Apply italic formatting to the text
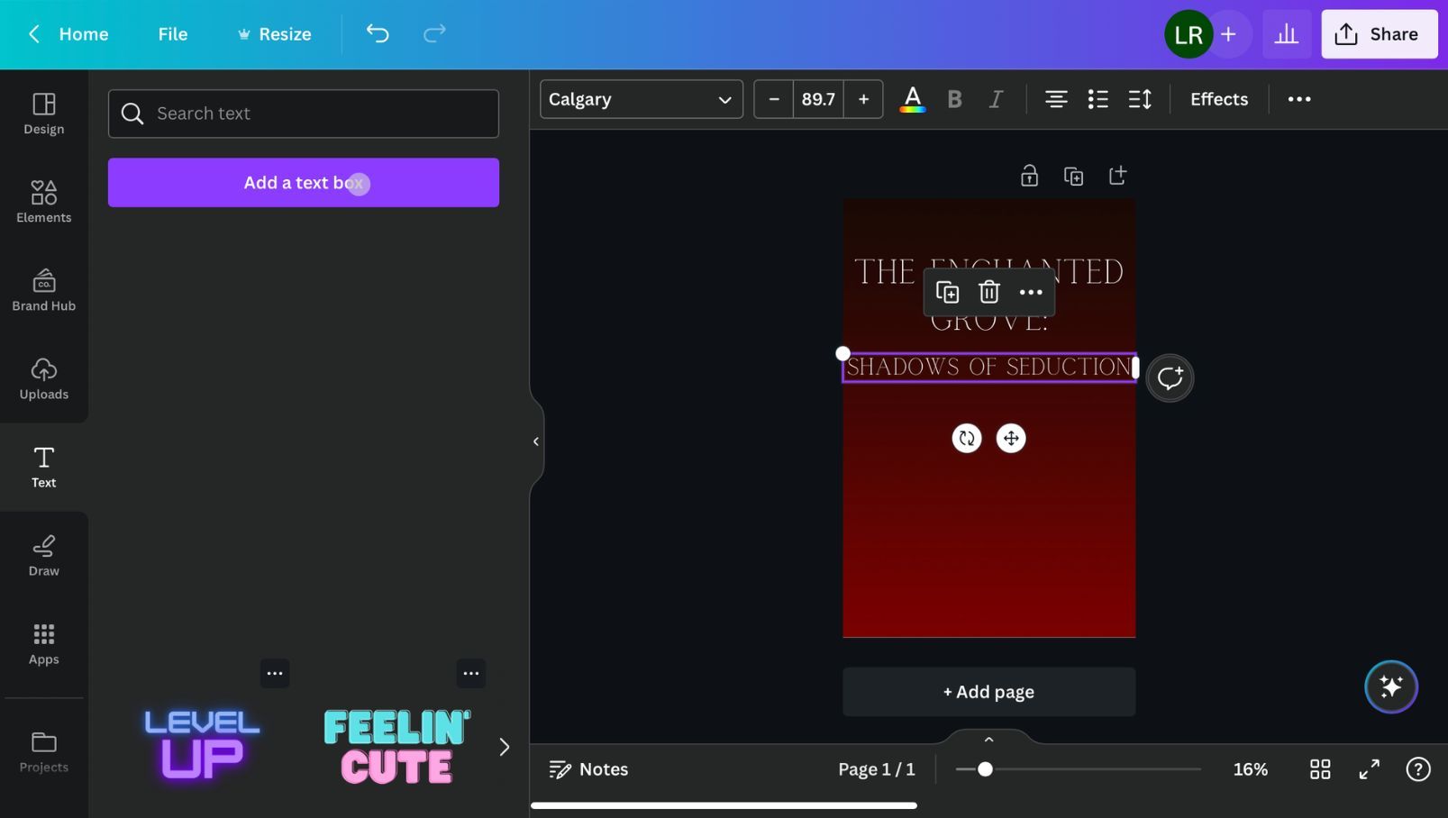Image resolution: width=1448 pixels, height=818 pixels. (x=996, y=99)
